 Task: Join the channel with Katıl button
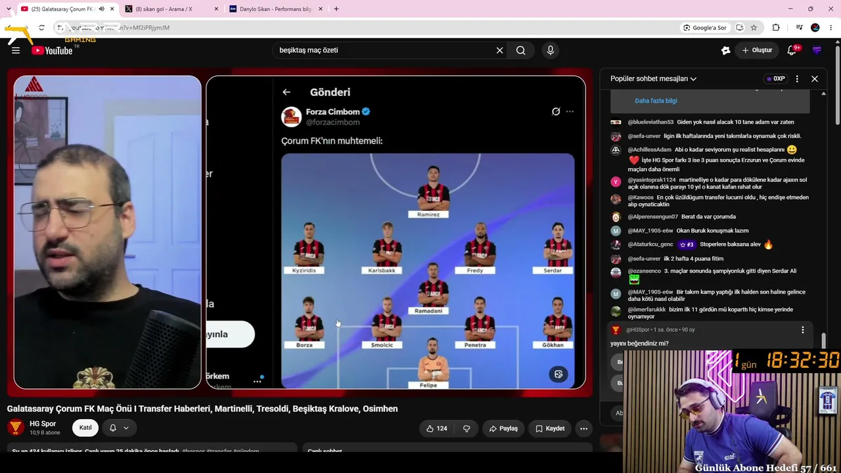[x=85, y=428]
